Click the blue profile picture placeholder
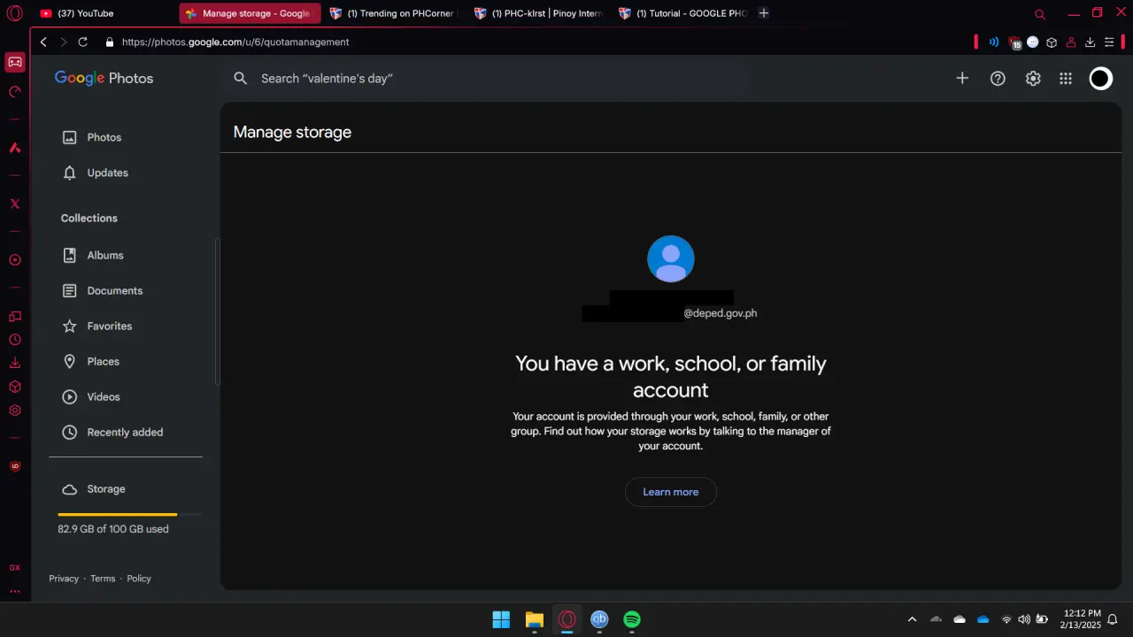This screenshot has height=637, width=1133. click(671, 259)
